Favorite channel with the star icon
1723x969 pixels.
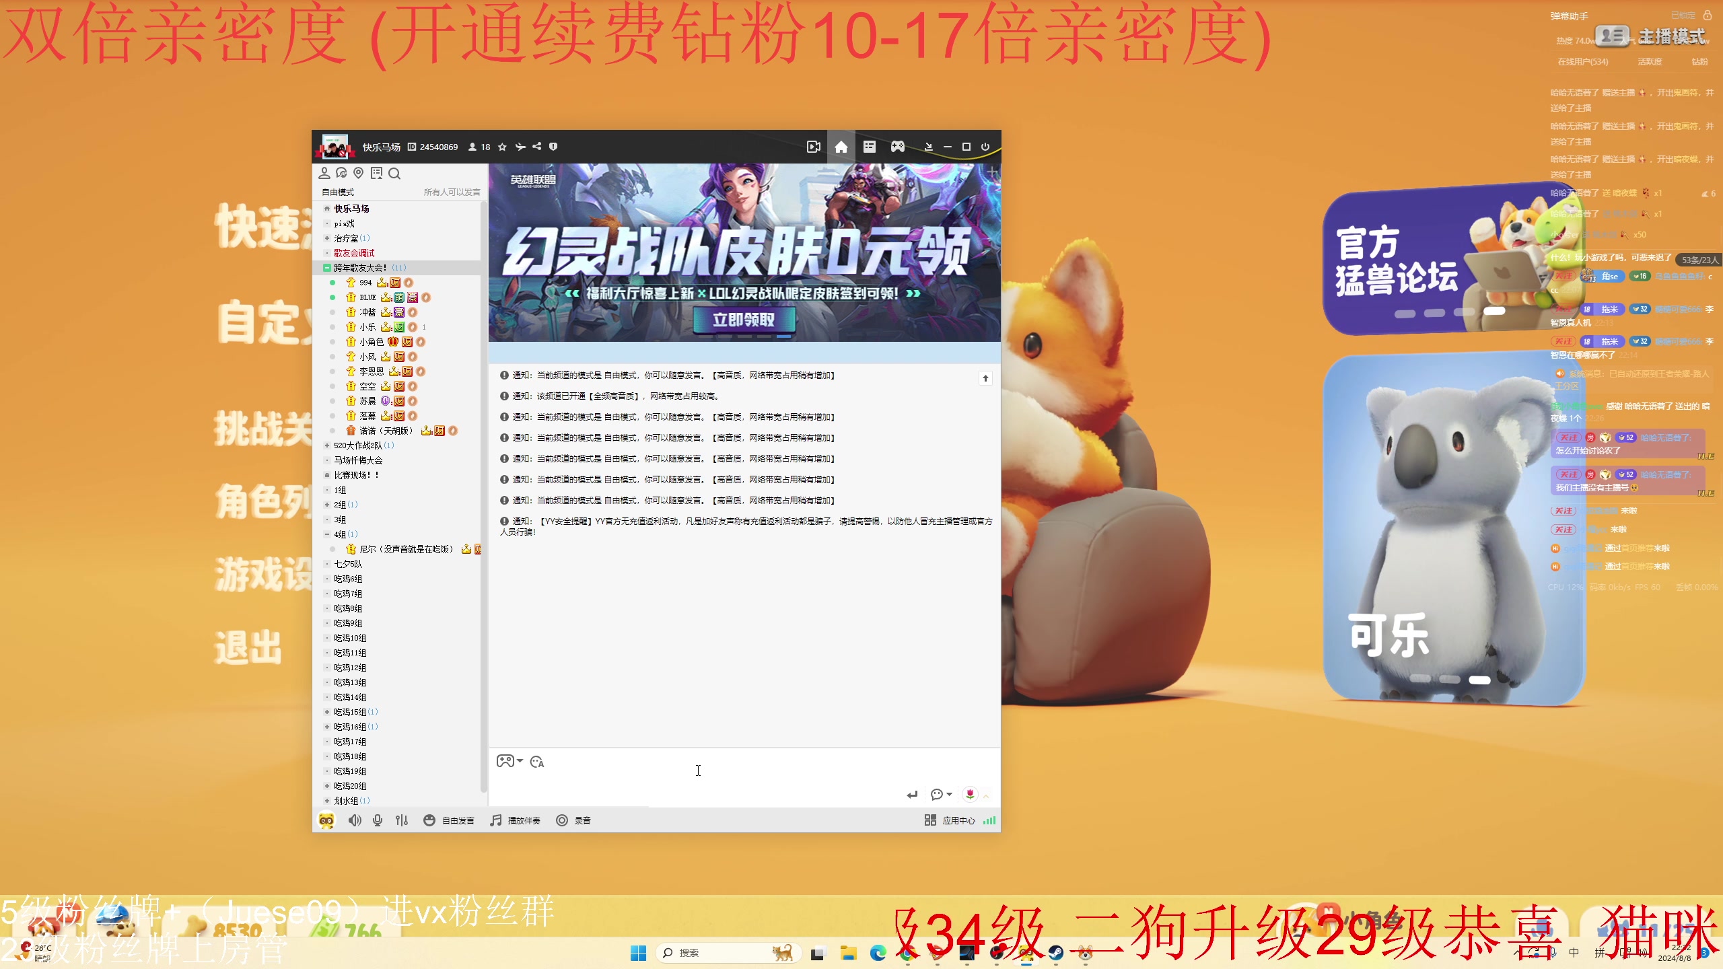tap(502, 147)
